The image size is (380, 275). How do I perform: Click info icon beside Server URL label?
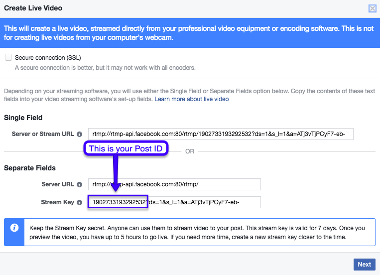click(x=80, y=184)
